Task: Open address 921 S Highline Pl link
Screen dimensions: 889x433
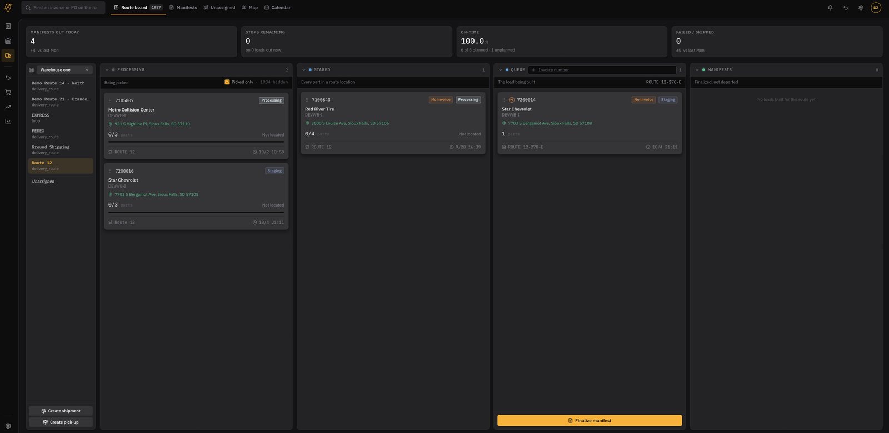Action: [152, 124]
